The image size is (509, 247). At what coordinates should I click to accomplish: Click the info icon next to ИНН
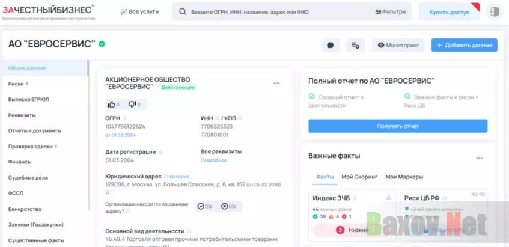[218, 118]
